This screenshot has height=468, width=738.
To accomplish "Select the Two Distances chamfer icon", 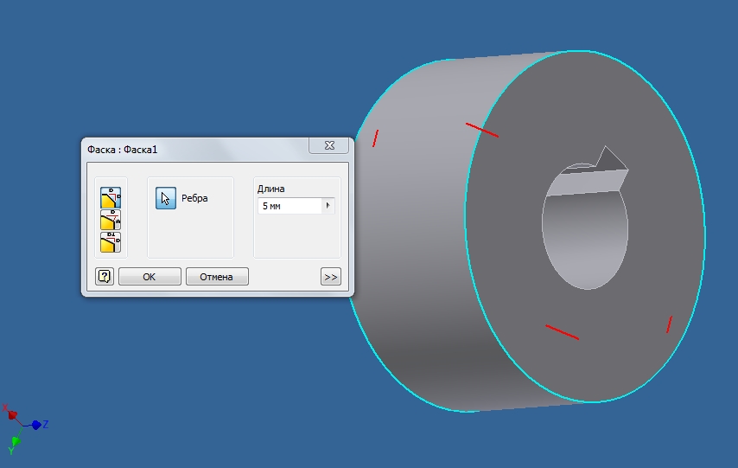I will (x=111, y=241).
